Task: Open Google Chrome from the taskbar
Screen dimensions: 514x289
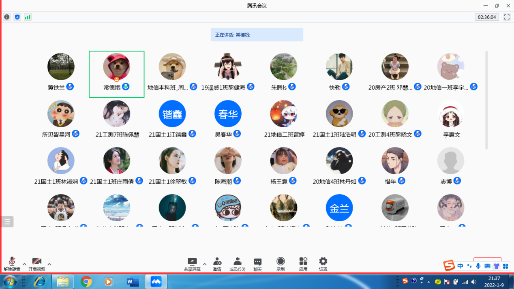Action: point(86,281)
